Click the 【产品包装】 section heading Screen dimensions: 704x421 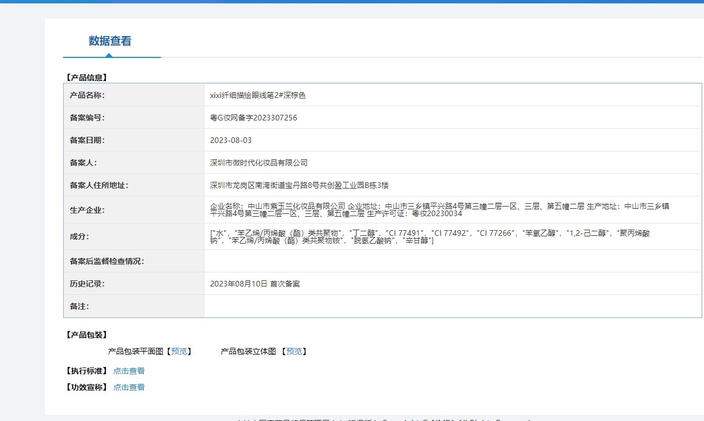[86, 335]
